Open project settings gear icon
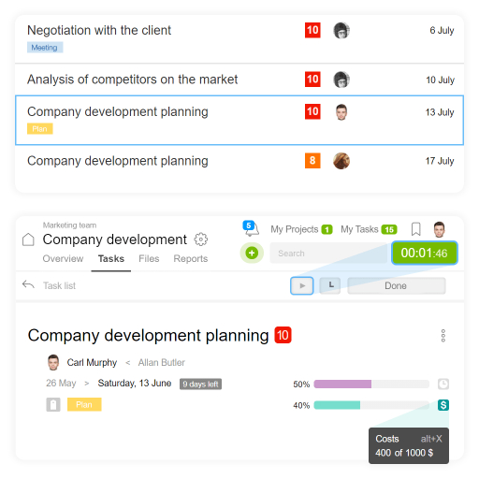 click(200, 239)
